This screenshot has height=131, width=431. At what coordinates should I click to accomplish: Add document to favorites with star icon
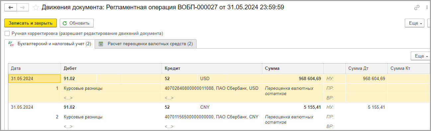[x=36, y=7]
